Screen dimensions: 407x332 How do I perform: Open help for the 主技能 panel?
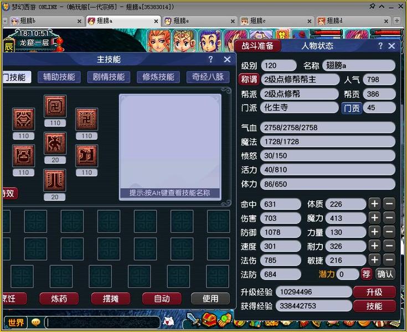click(x=211, y=59)
